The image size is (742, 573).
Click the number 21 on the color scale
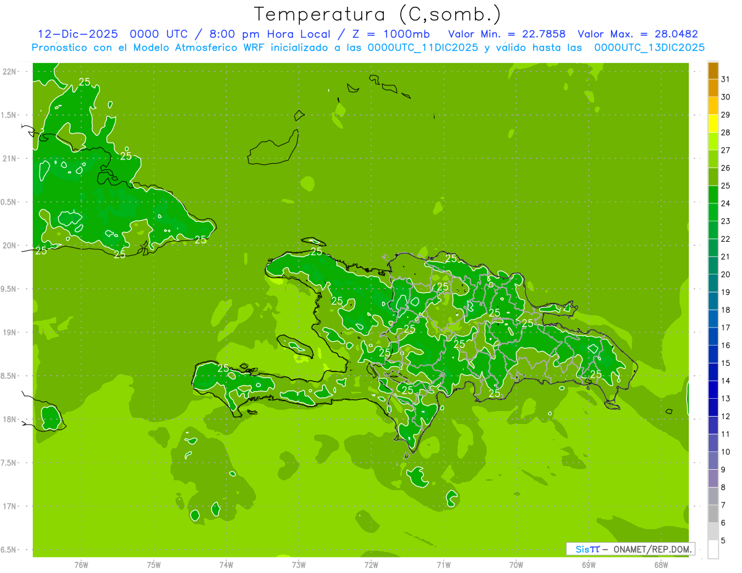(726, 257)
